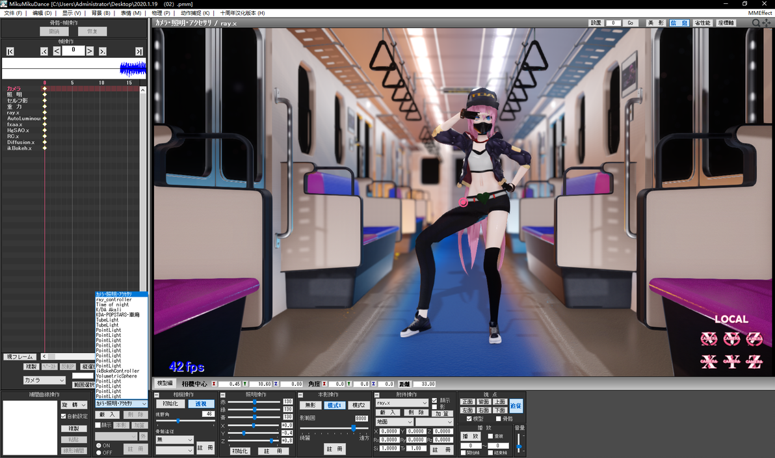775x458 pixels.
Task: Click the upper X camera rotation handle
Action: pos(709,339)
